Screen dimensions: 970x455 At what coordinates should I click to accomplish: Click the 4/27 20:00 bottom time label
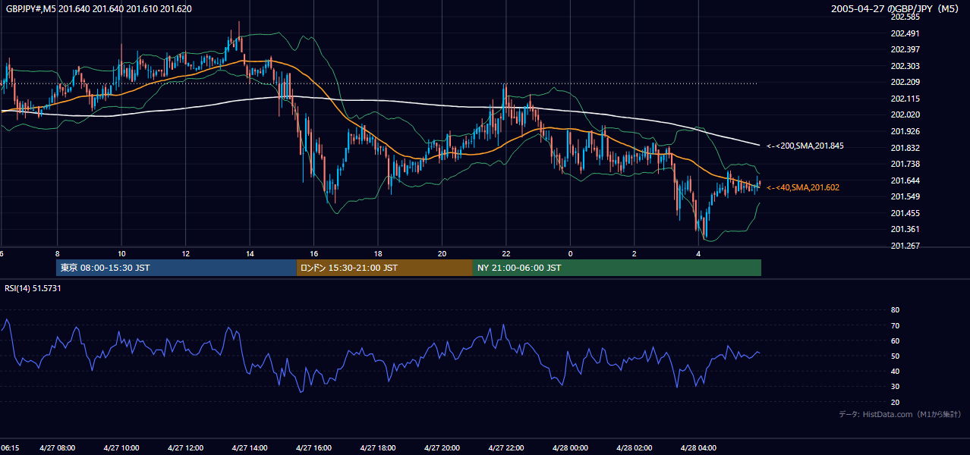pos(442,448)
